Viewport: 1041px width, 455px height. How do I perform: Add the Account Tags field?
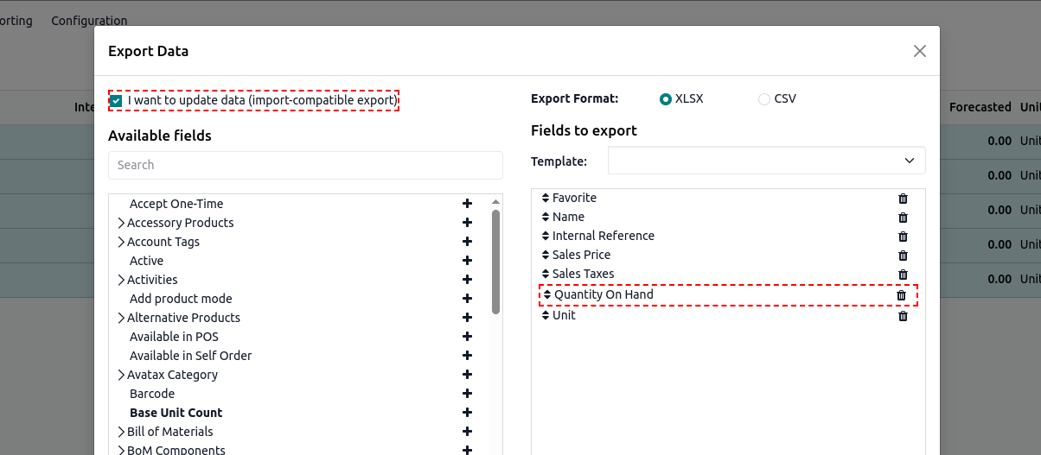click(467, 242)
